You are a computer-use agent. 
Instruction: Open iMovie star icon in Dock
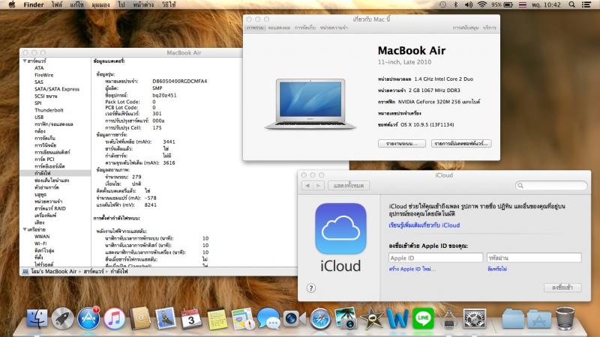(371, 319)
